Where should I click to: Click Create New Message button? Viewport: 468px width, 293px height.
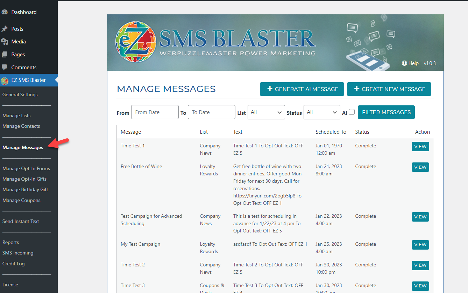point(389,89)
